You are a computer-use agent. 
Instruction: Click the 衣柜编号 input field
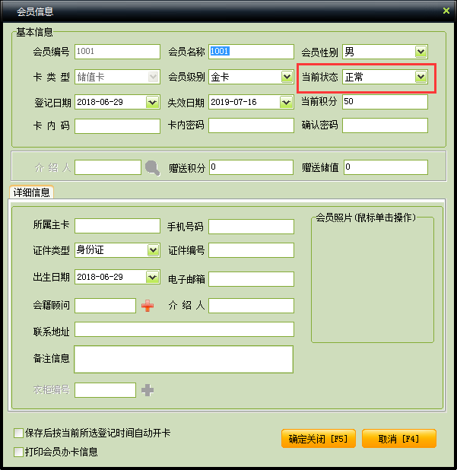pos(105,390)
